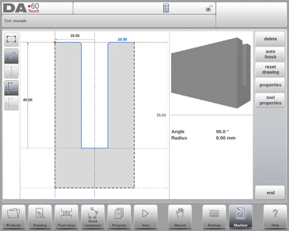This screenshot has height=231, width=289.
Task: Switch to Manual mode
Action: click(x=180, y=217)
